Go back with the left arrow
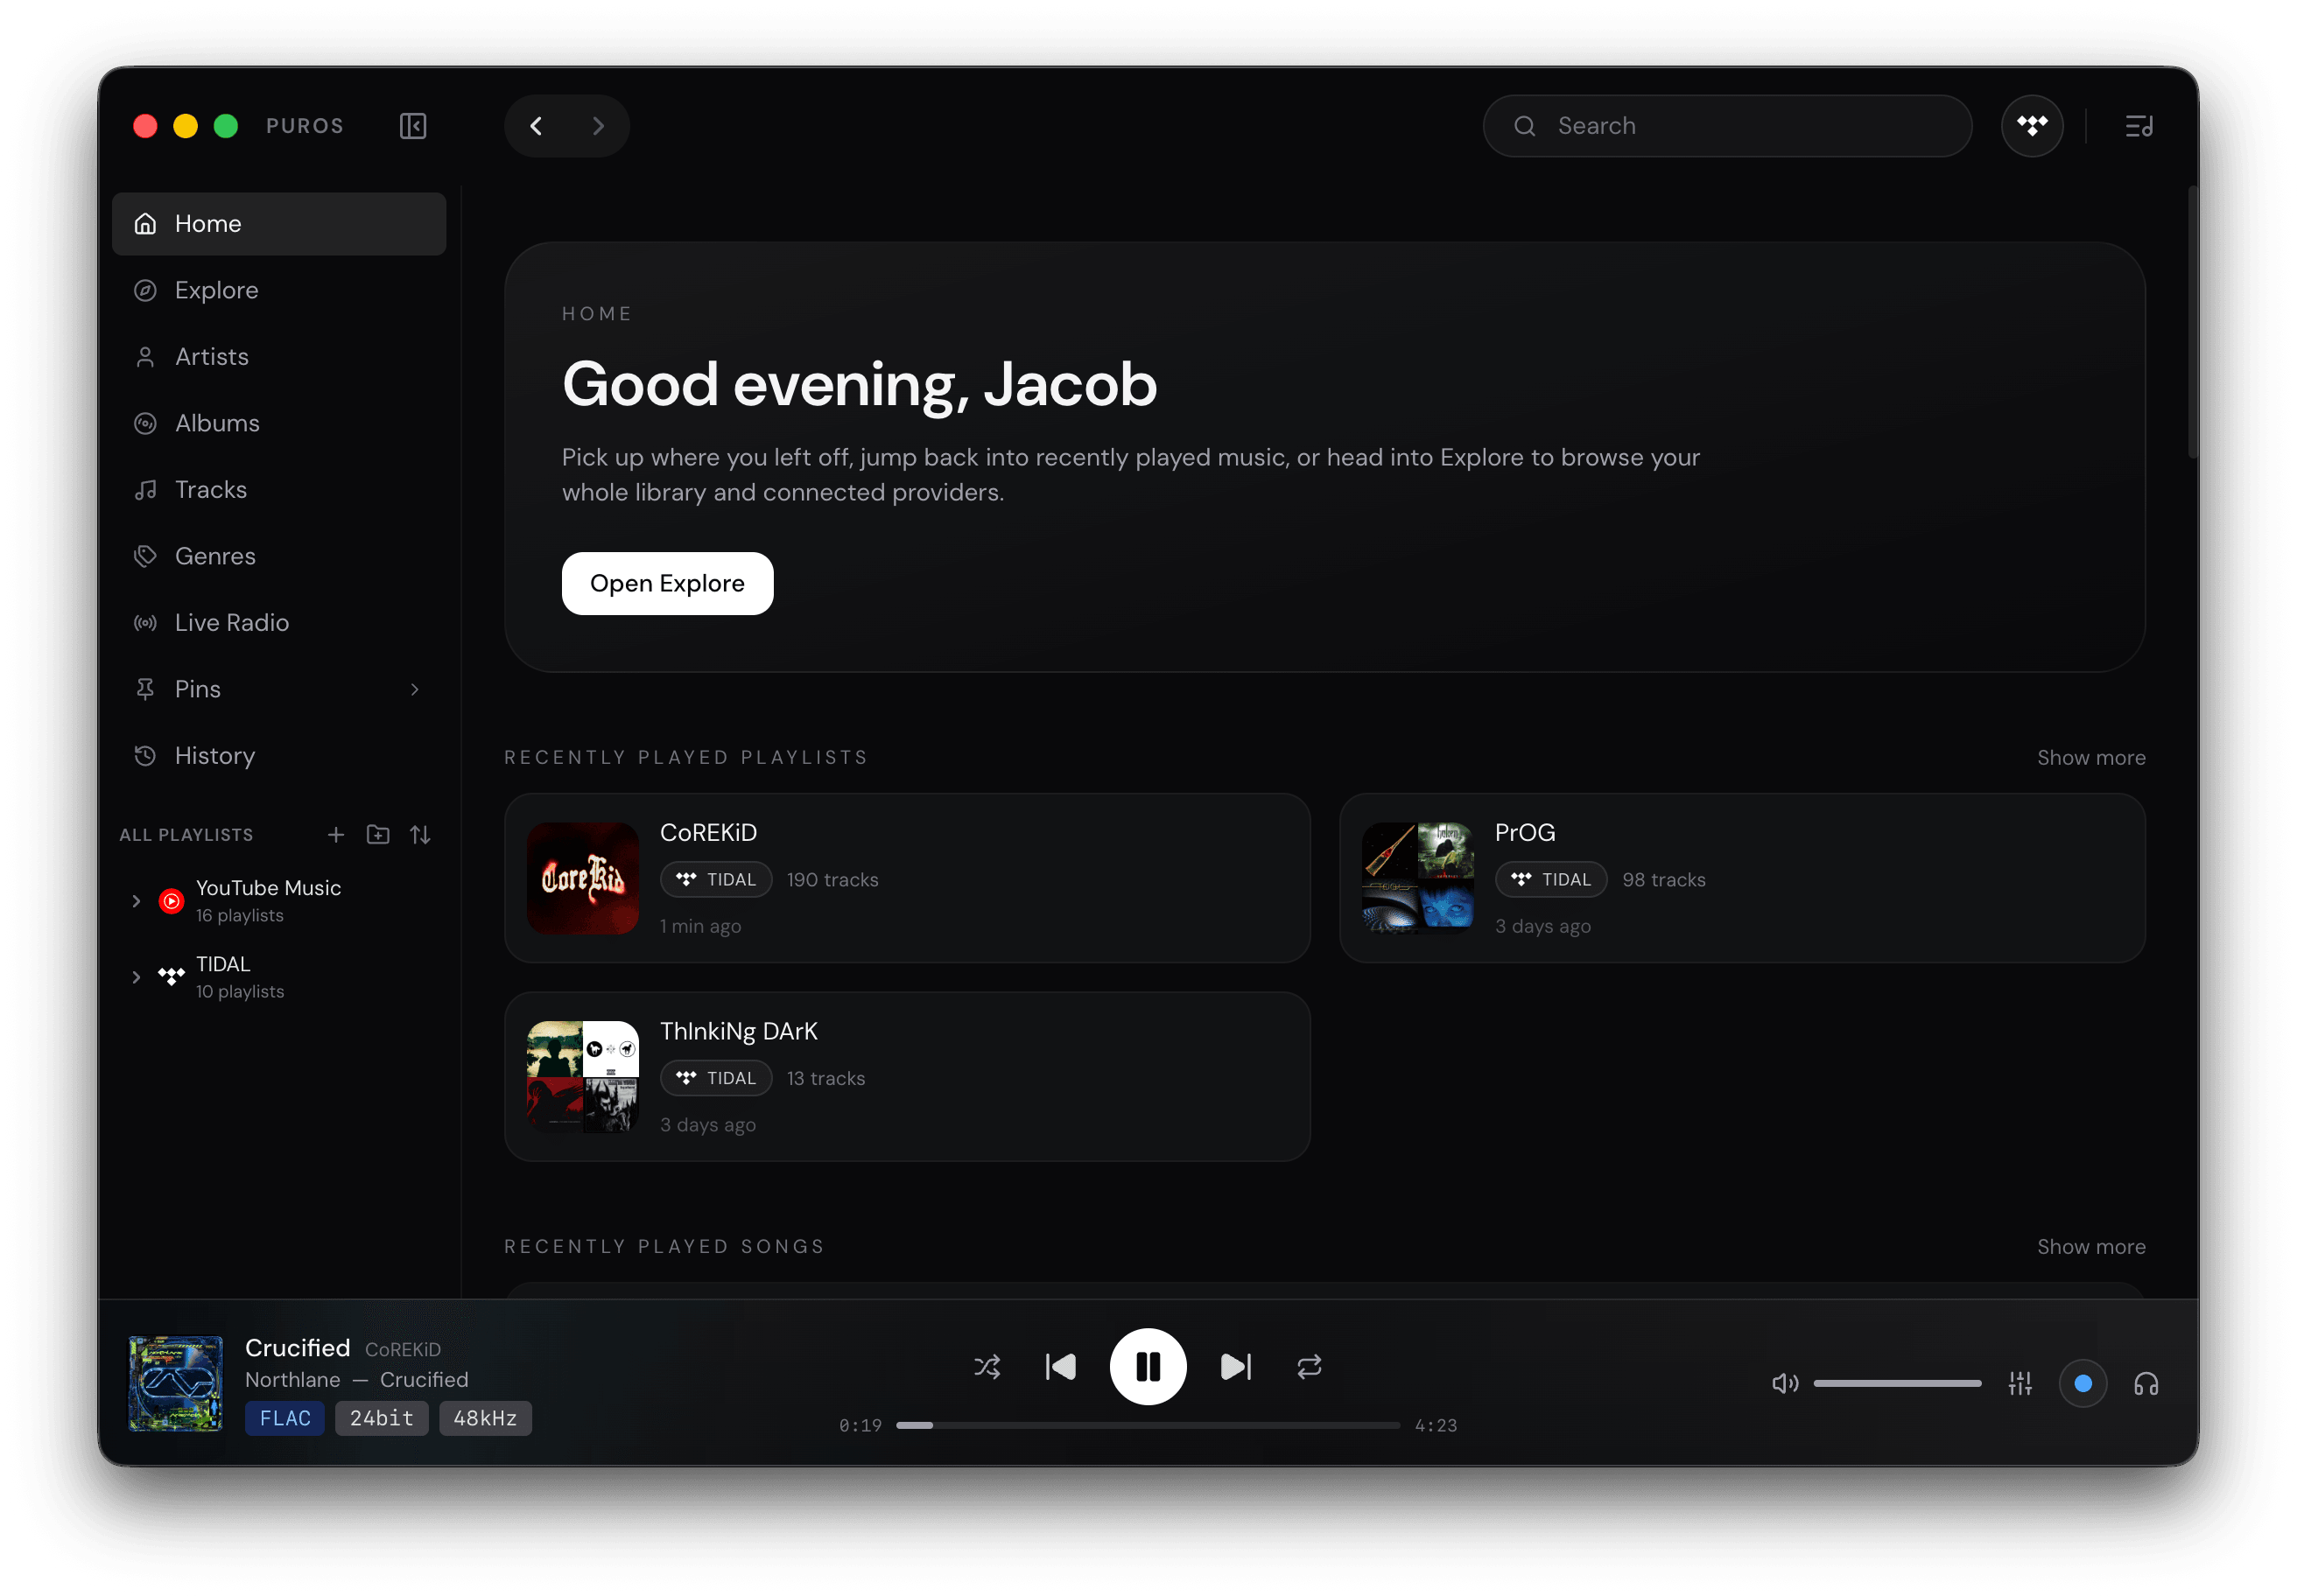Viewport: 2297px width, 1596px height. pyautogui.click(x=537, y=126)
